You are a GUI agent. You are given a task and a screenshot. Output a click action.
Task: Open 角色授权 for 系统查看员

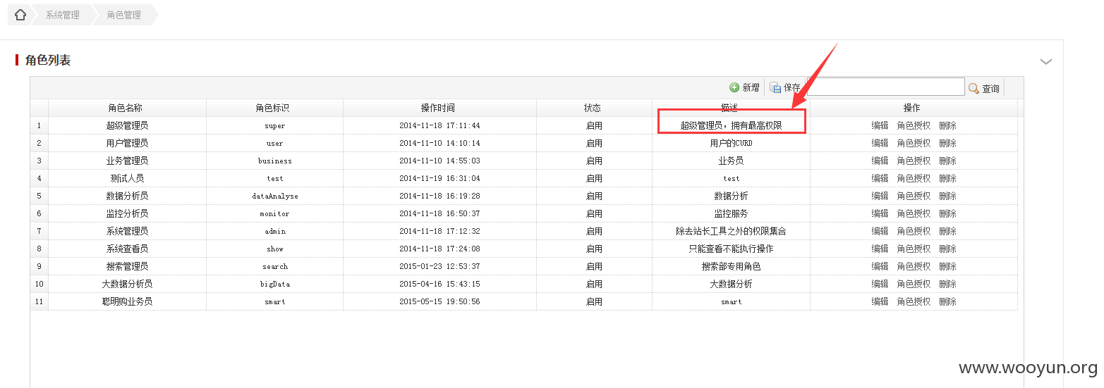914,249
